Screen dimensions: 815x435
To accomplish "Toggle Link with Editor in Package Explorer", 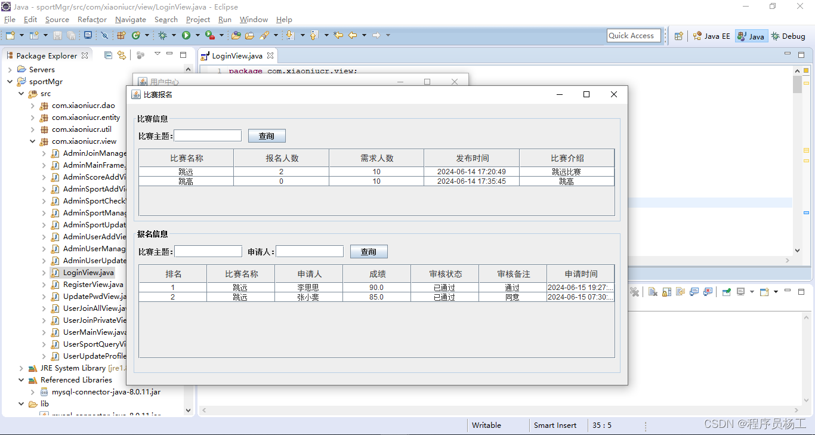I will coord(122,55).
